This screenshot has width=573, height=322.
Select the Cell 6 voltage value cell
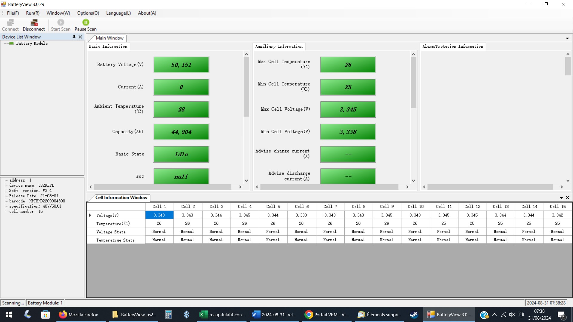pyautogui.click(x=301, y=215)
